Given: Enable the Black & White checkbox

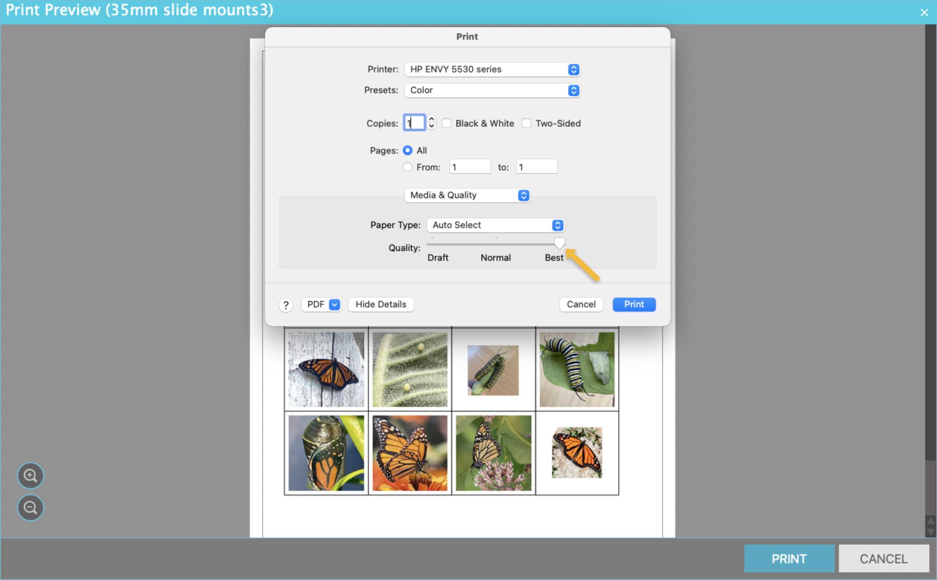Looking at the screenshot, I should click(x=446, y=123).
